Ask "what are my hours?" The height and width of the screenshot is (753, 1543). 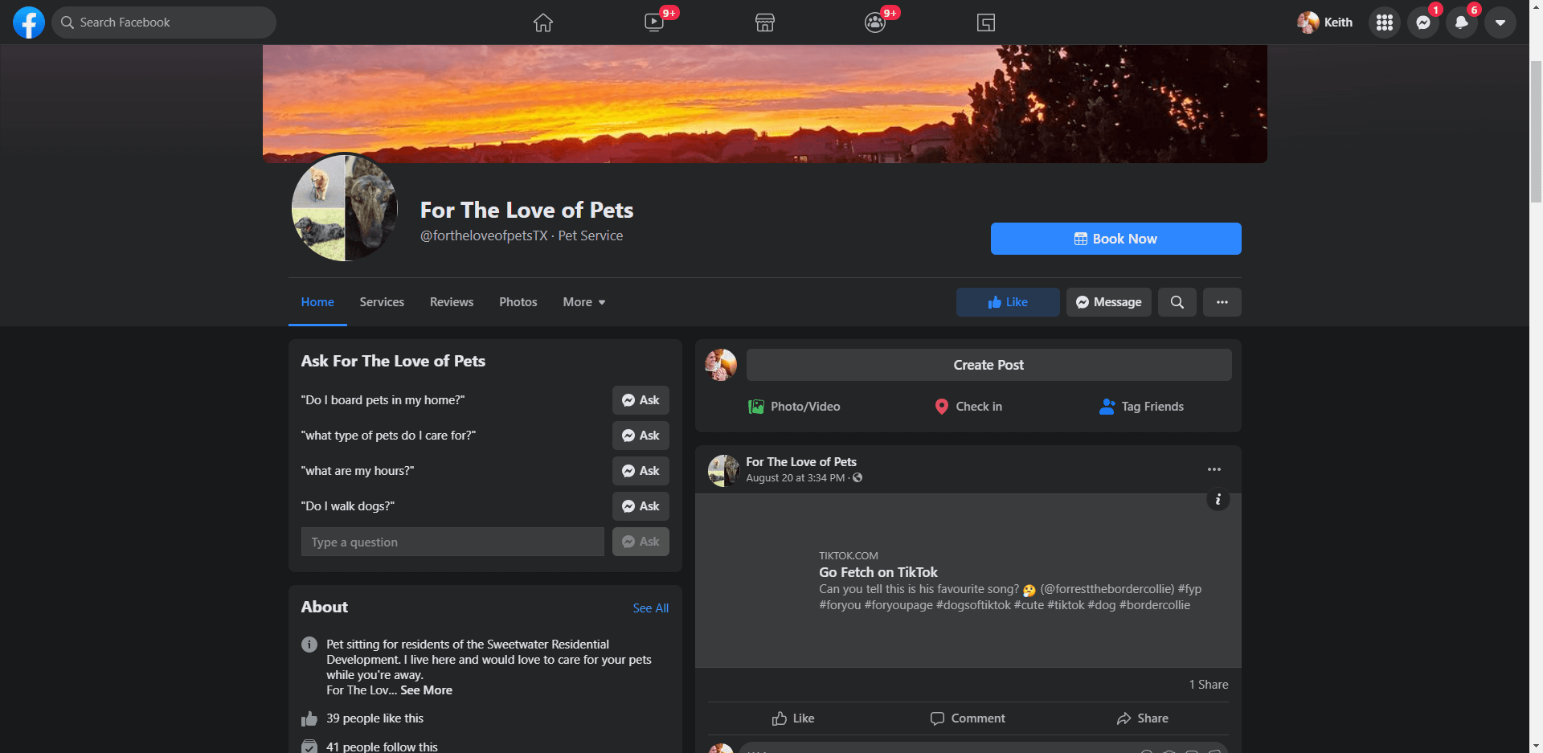pyautogui.click(x=641, y=471)
